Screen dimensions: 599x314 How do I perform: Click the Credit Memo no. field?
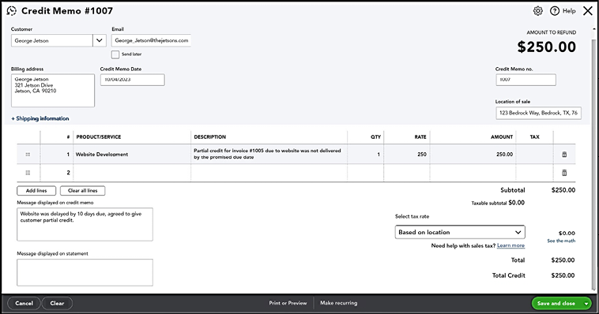(x=526, y=80)
